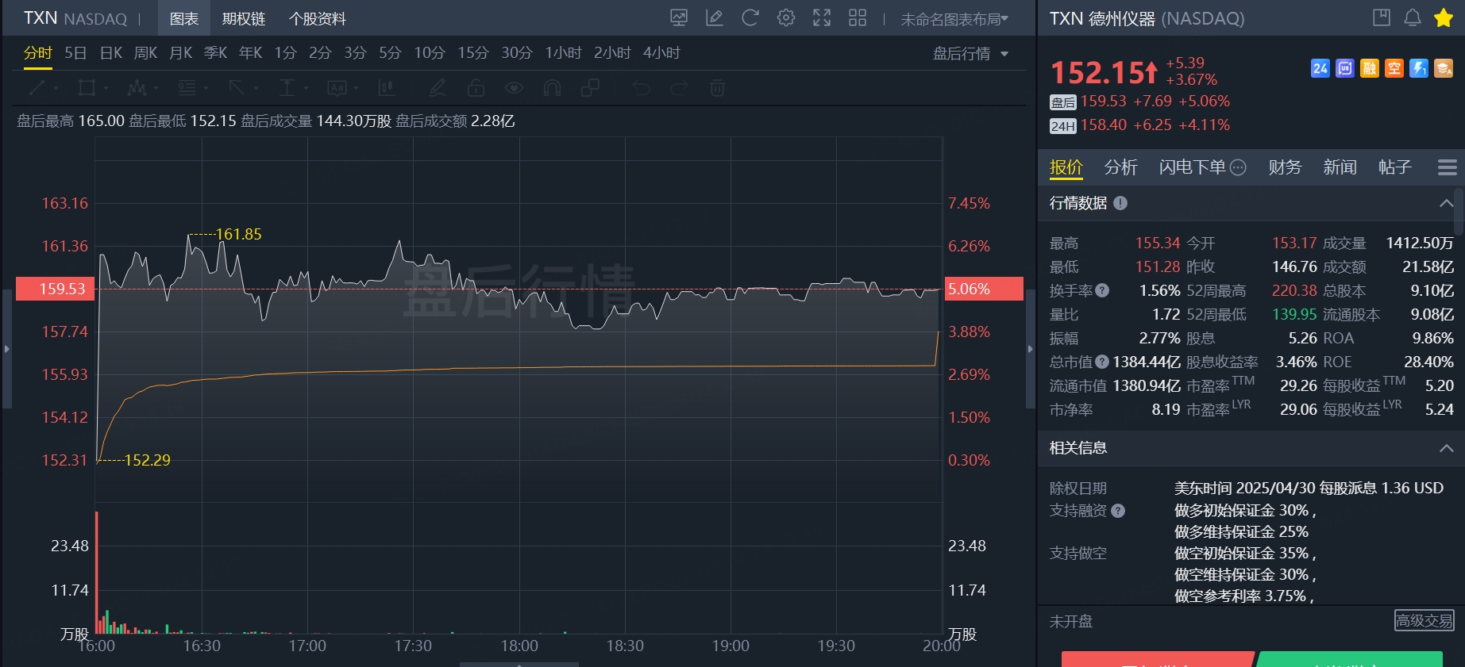
Task: Open the multi-chart grid layout icon
Action: coord(858,17)
